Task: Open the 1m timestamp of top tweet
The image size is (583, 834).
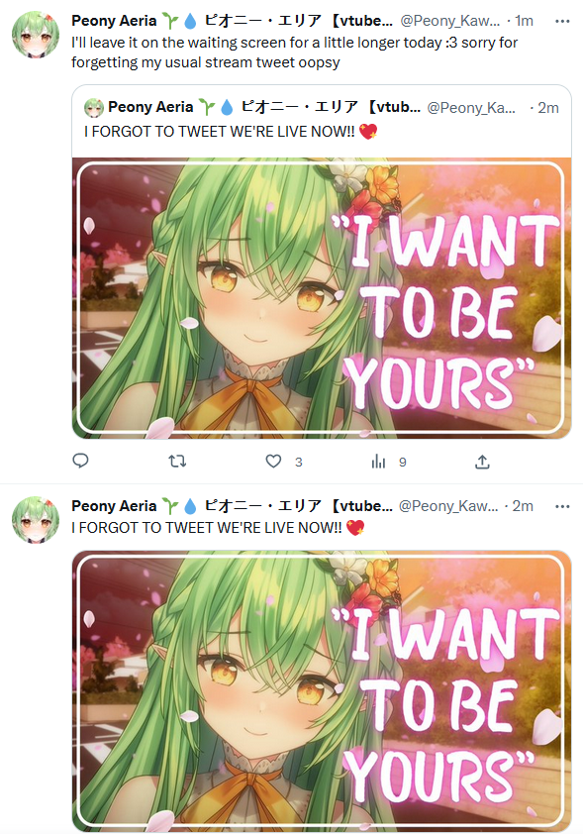Action: 524,21
